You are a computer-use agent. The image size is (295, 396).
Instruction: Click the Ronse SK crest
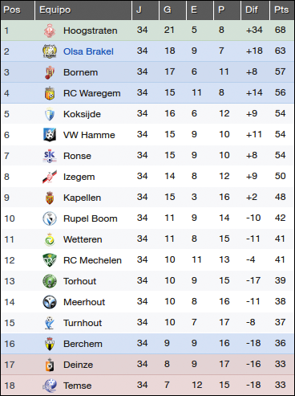click(50, 156)
